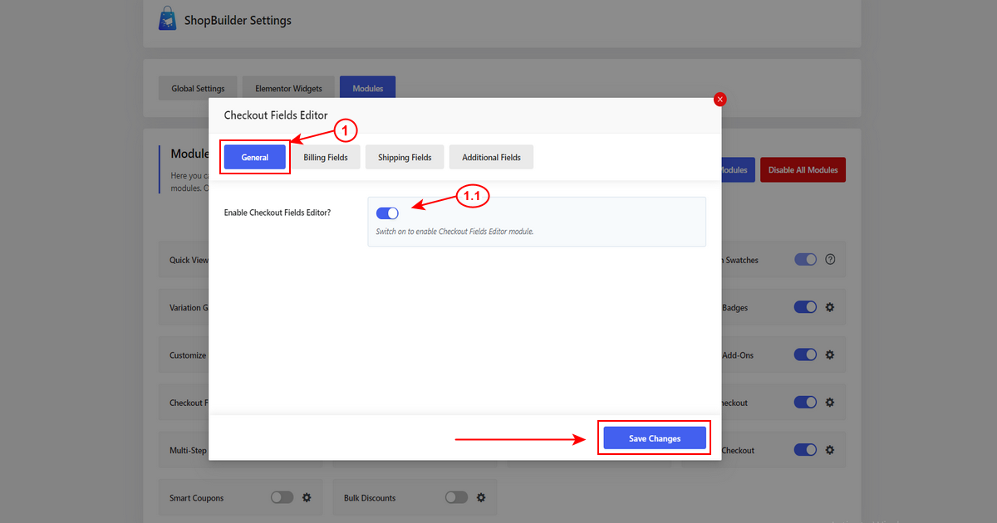
Task: Switch to the Billing Fields tab
Action: (x=326, y=157)
